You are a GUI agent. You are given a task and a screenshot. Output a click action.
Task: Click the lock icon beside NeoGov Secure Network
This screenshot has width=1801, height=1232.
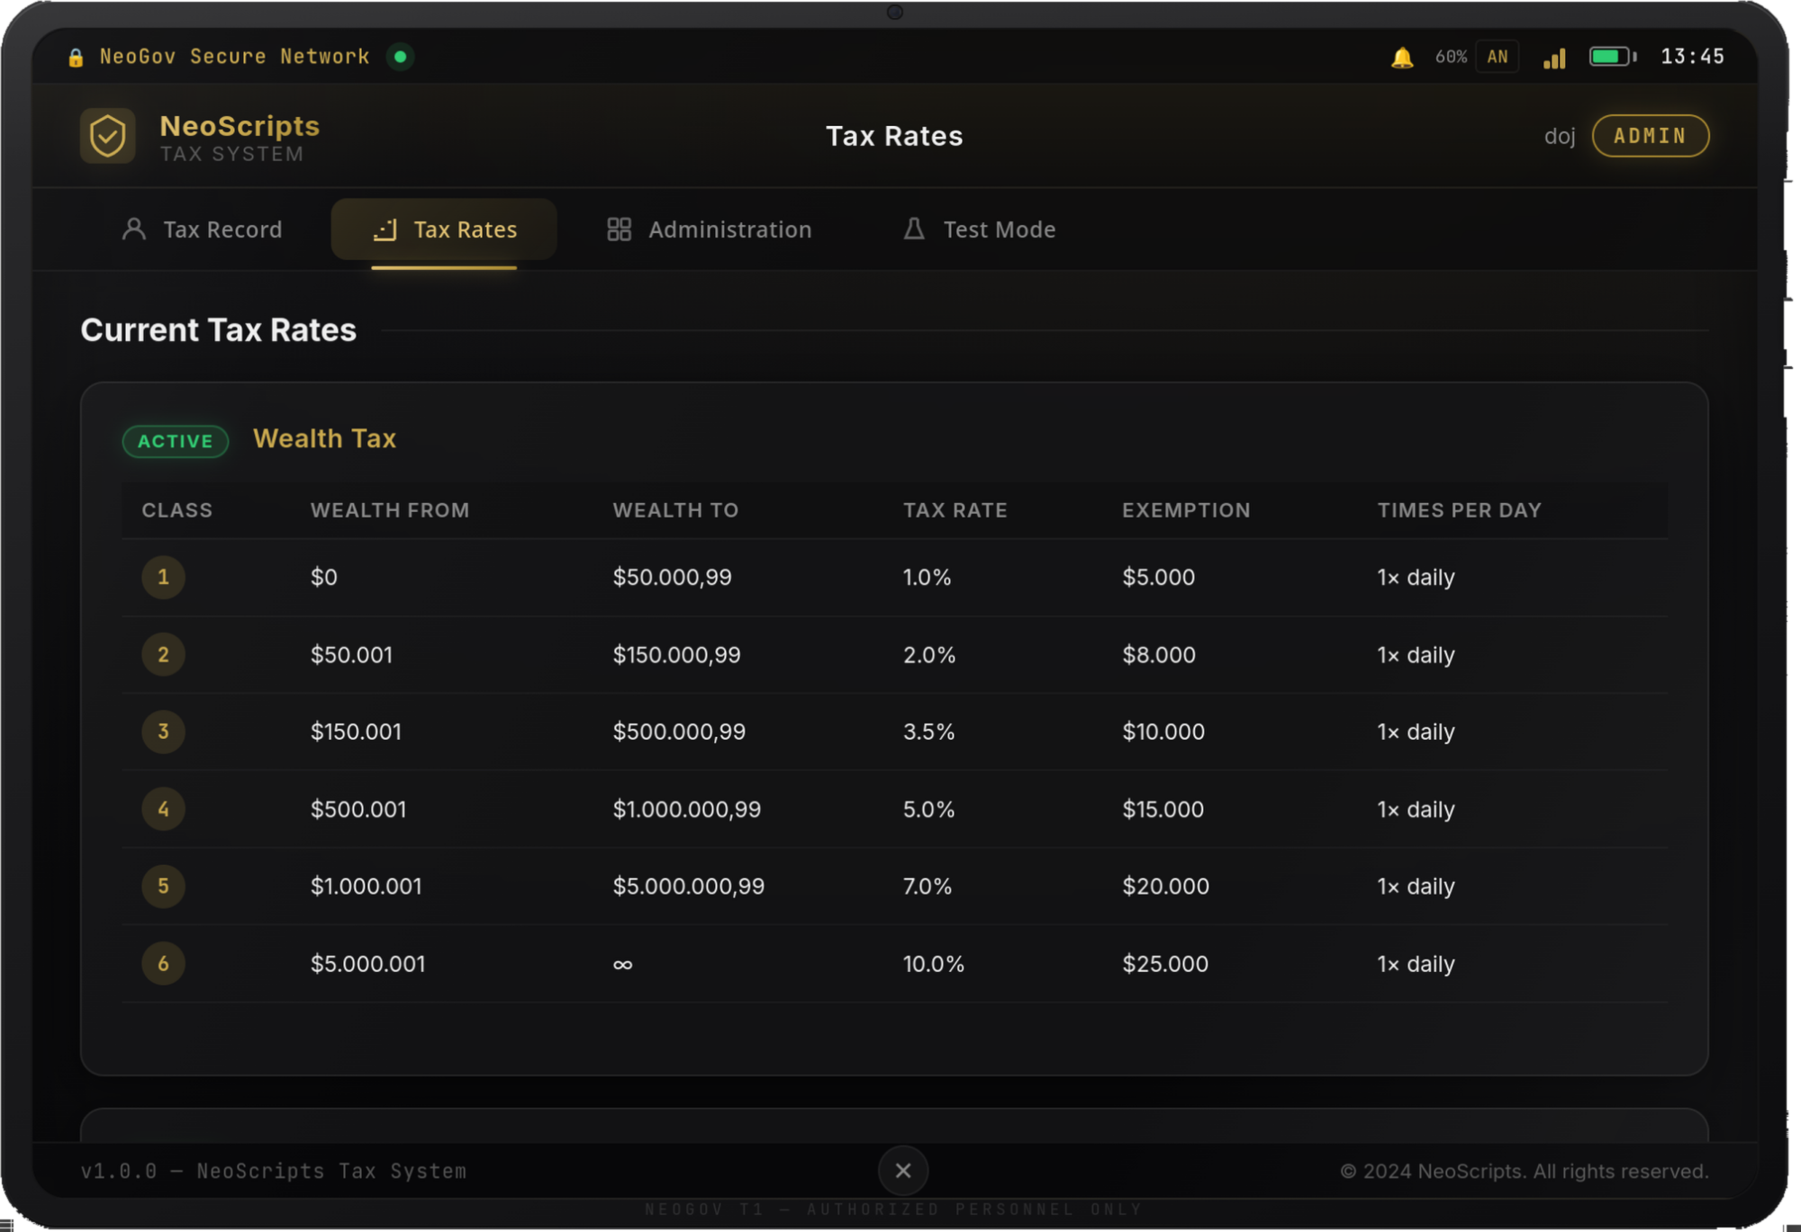(x=76, y=58)
